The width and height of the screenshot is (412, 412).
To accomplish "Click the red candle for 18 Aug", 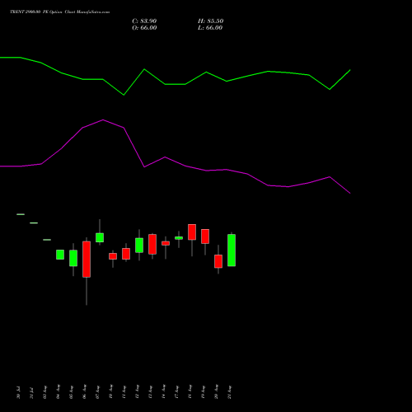I will pyautogui.click(x=192, y=232).
